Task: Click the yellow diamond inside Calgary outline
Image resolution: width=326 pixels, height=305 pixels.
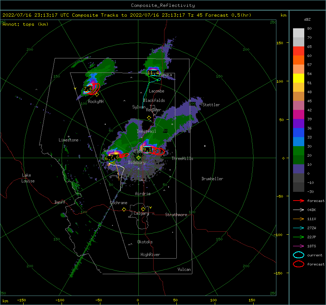Action: click(143, 209)
